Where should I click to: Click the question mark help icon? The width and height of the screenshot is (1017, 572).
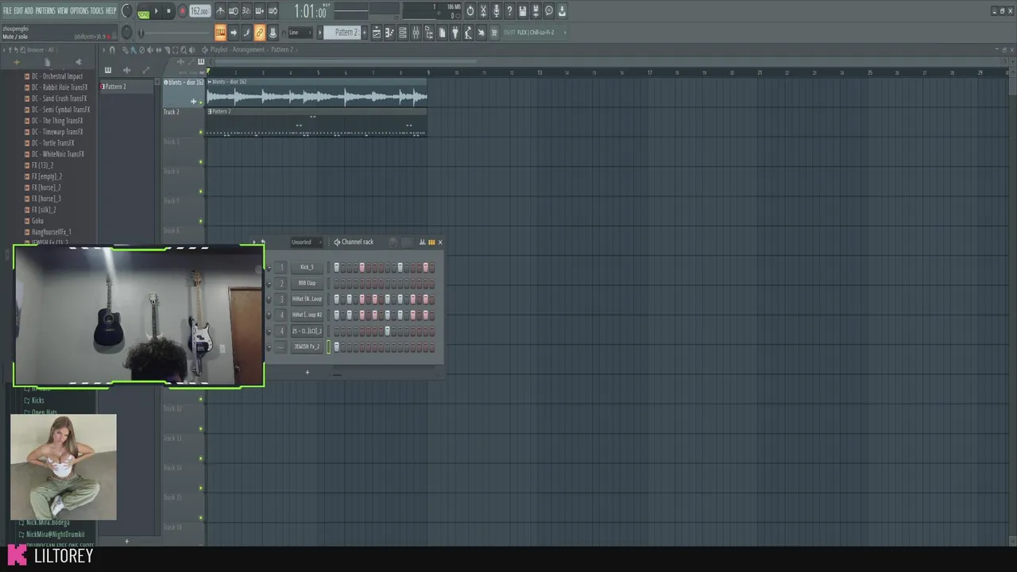pyautogui.click(x=509, y=11)
